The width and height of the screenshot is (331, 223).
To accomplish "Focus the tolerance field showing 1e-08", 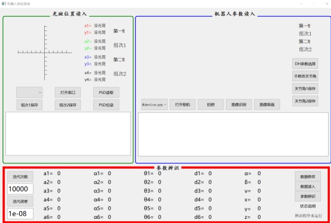I will [20, 213].
